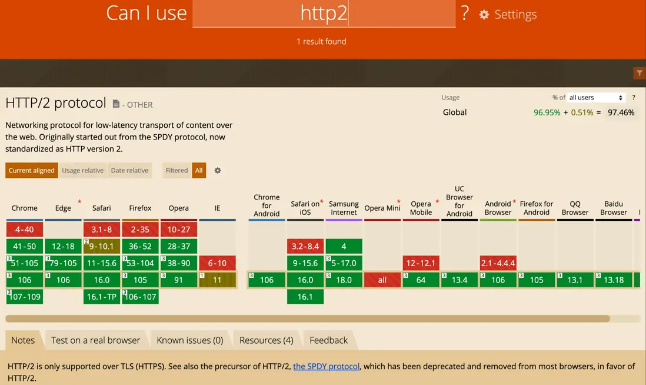Click the Settings label in header
Screen dimensions: 646x385
[515, 15]
